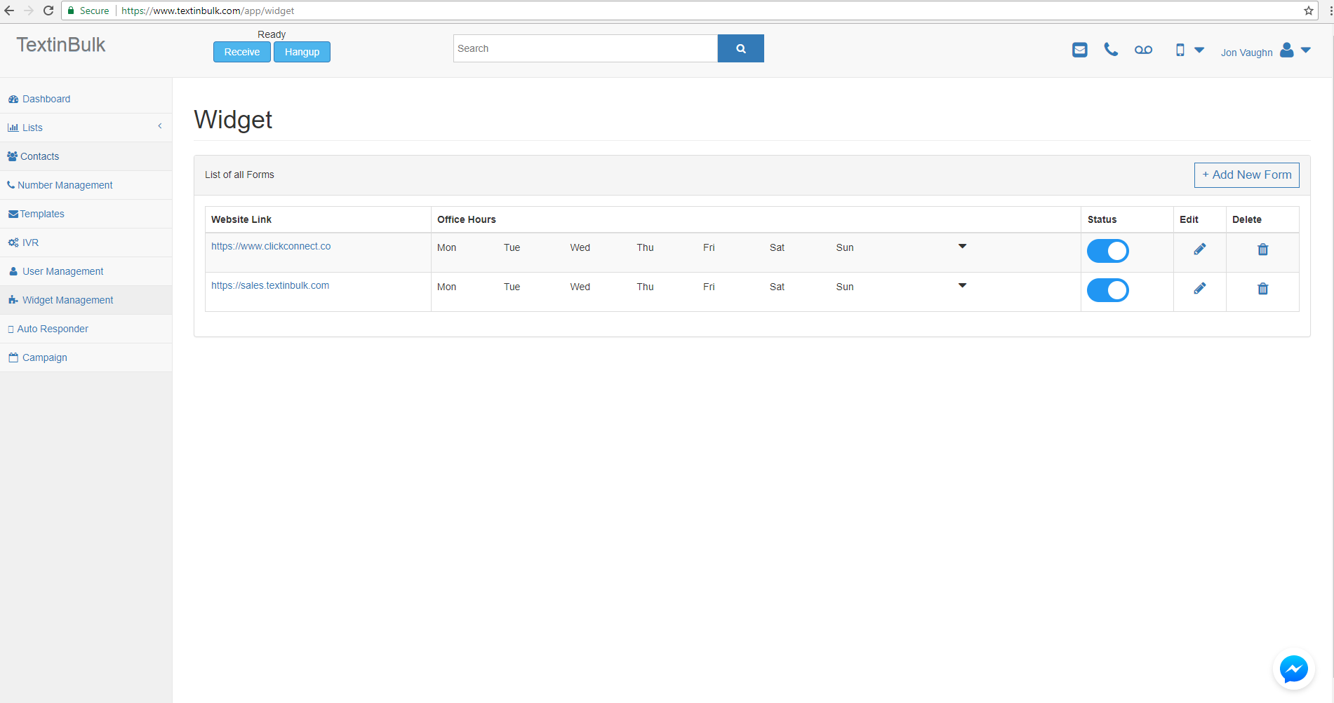Expand the mobile device dropdown arrow
The height and width of the screenshot is (703, 1334).
coord(1199,50)
